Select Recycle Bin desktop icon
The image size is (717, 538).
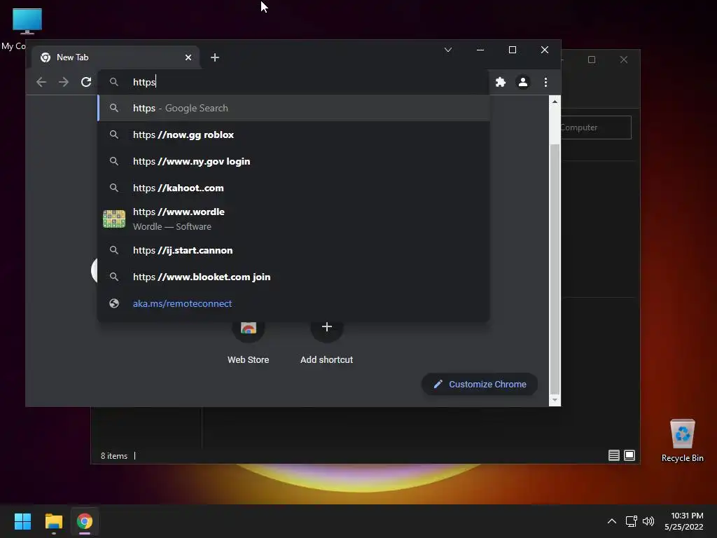coord(682,440)
